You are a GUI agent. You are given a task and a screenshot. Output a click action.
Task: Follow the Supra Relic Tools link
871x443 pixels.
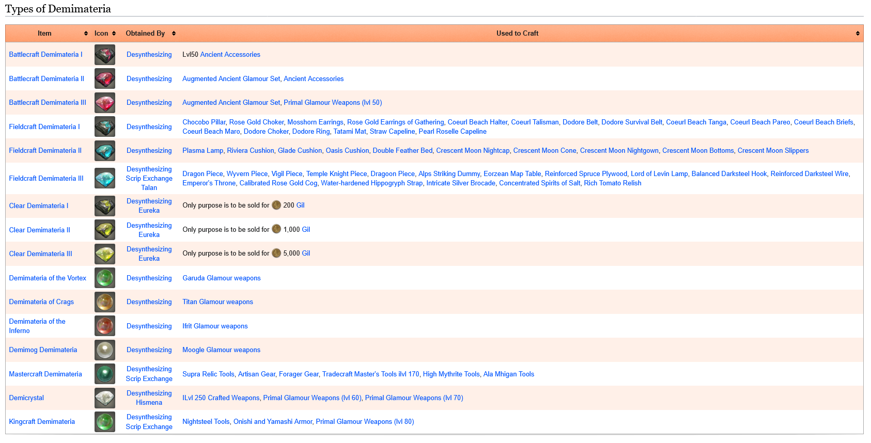click(208, 374)
